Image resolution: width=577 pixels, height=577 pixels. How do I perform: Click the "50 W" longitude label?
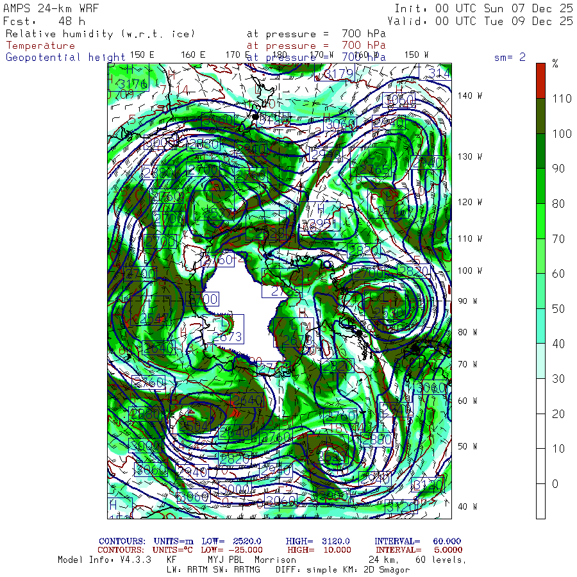coord(467,446)
